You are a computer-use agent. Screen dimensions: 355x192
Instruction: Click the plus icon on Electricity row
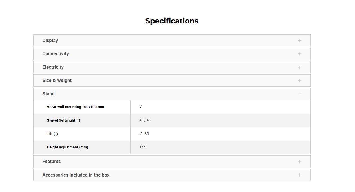(299, 67)
